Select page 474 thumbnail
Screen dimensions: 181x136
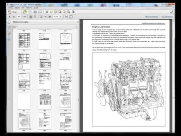point(66,61)
